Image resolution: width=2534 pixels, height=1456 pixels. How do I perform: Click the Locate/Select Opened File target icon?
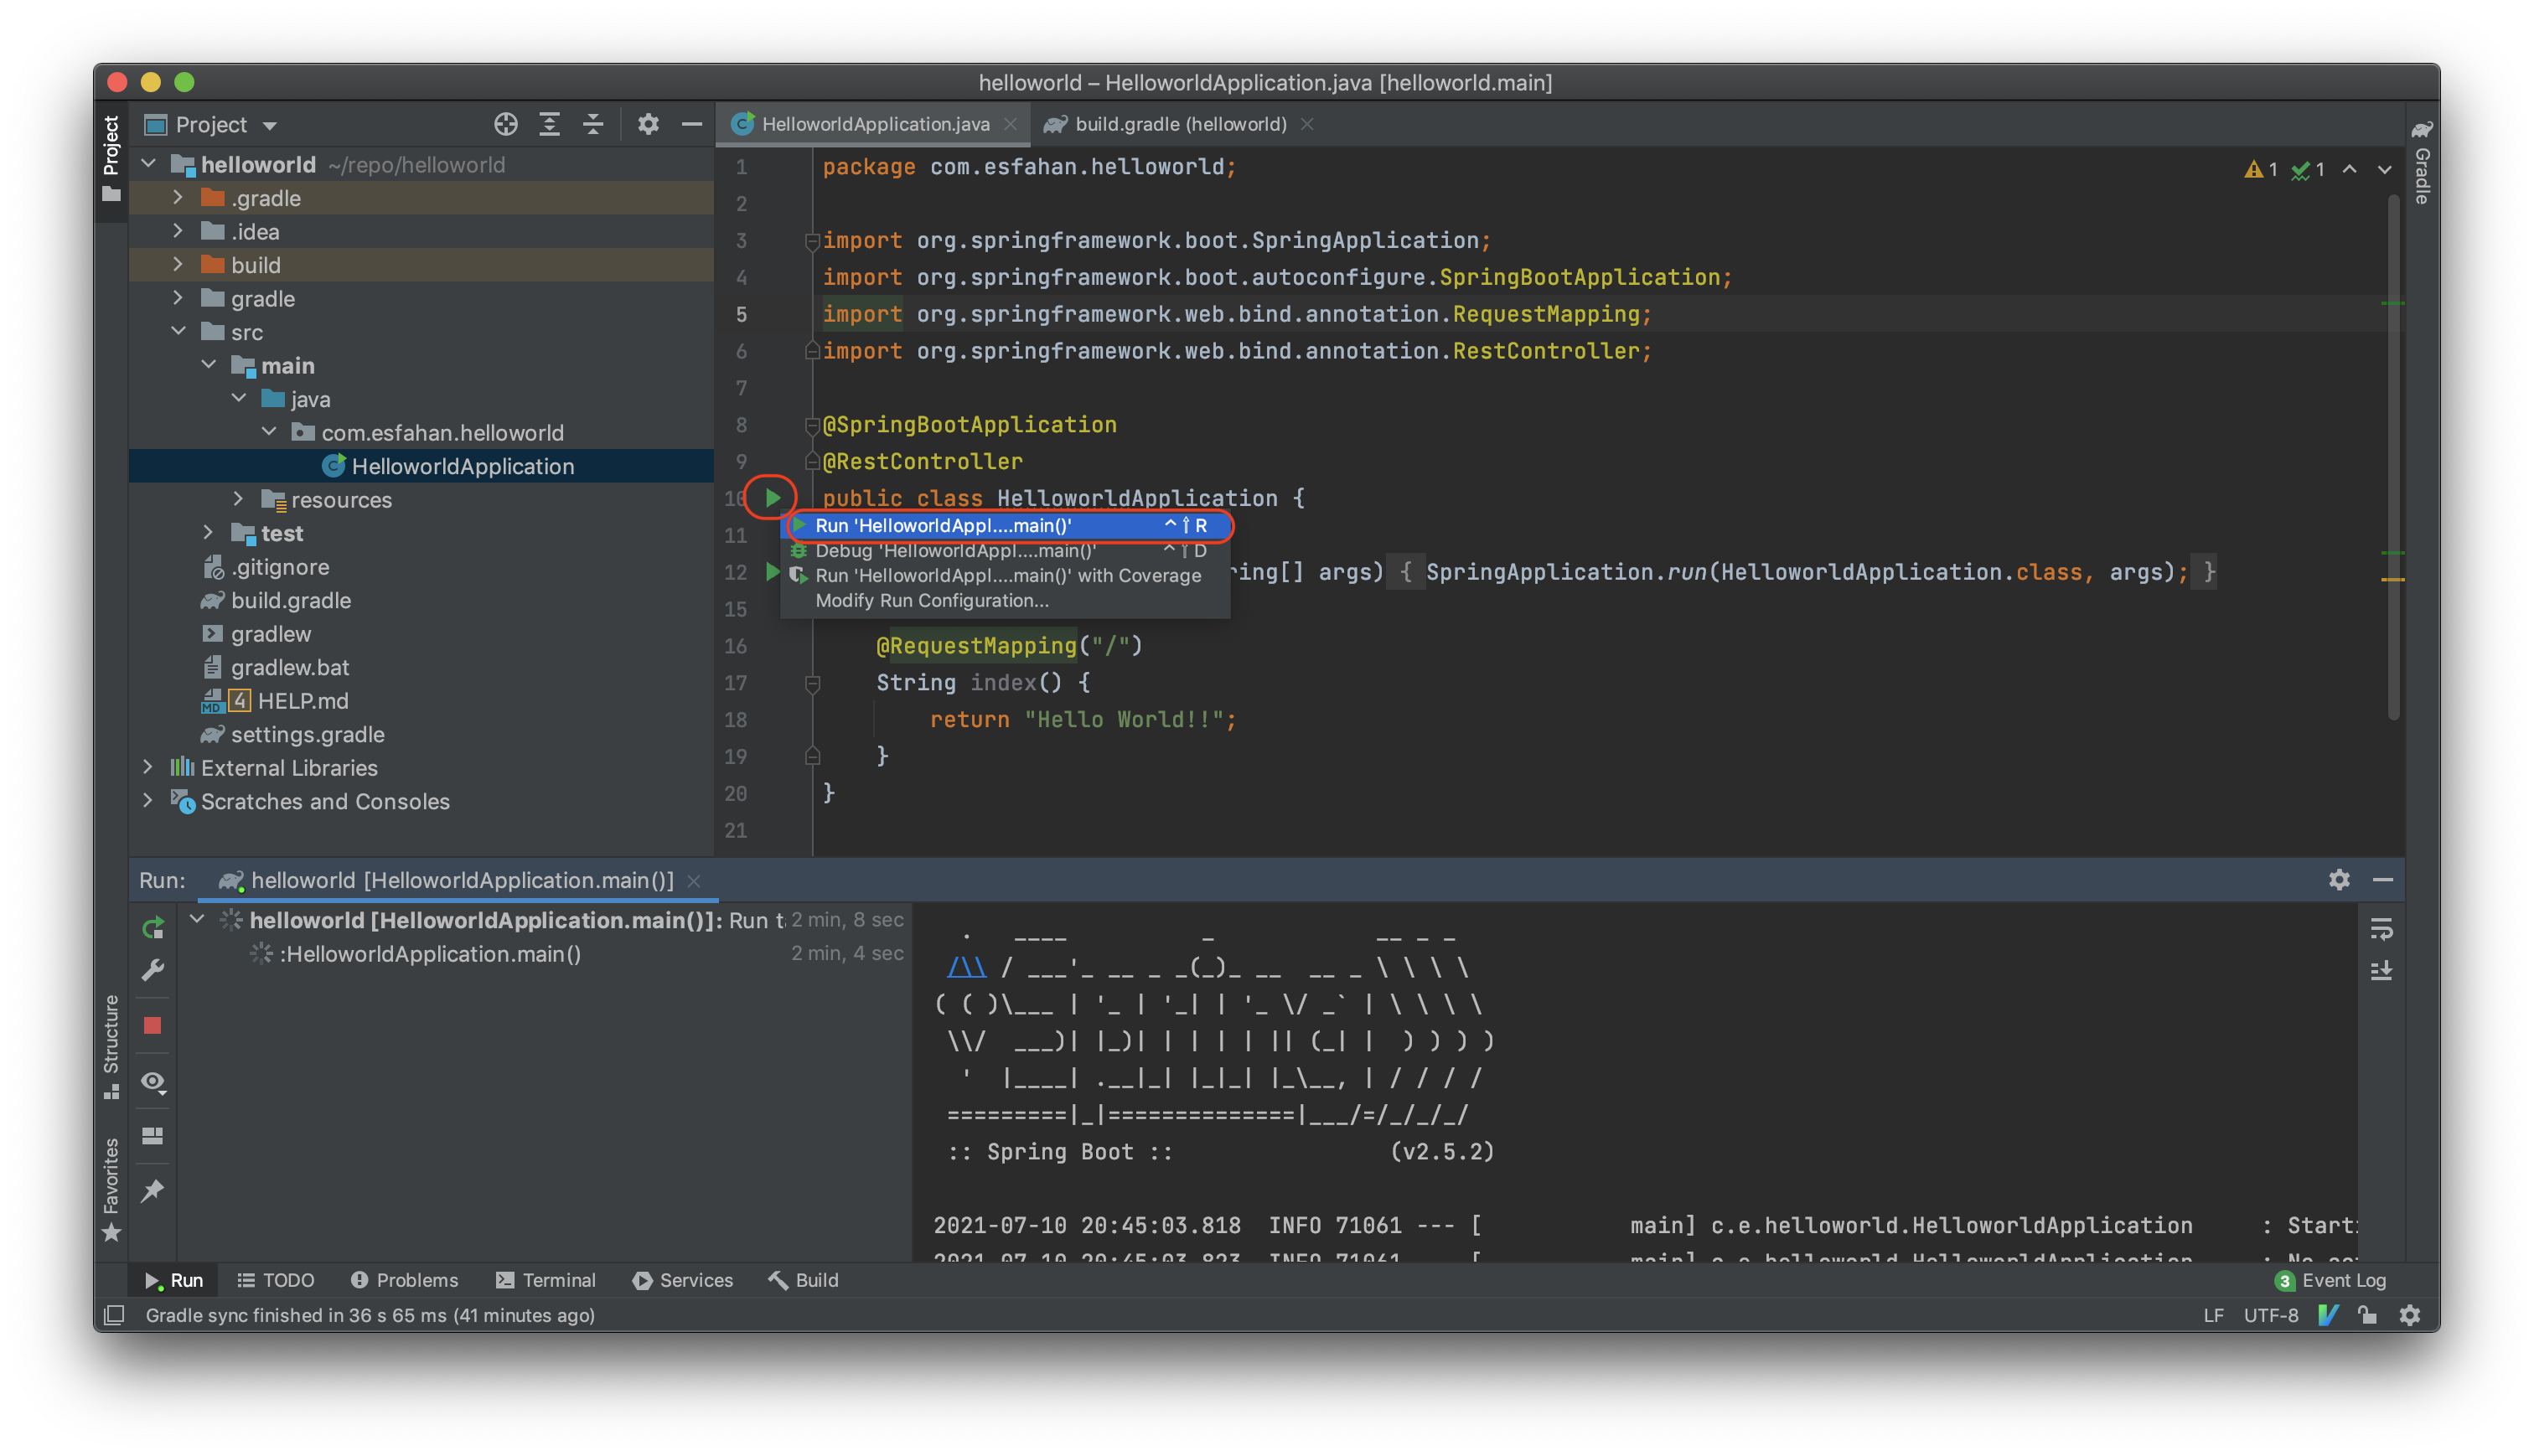click(506, 124)
